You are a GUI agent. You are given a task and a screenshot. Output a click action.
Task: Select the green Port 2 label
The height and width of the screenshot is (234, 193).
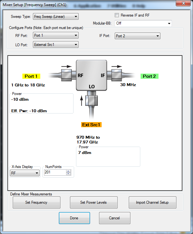150,76
